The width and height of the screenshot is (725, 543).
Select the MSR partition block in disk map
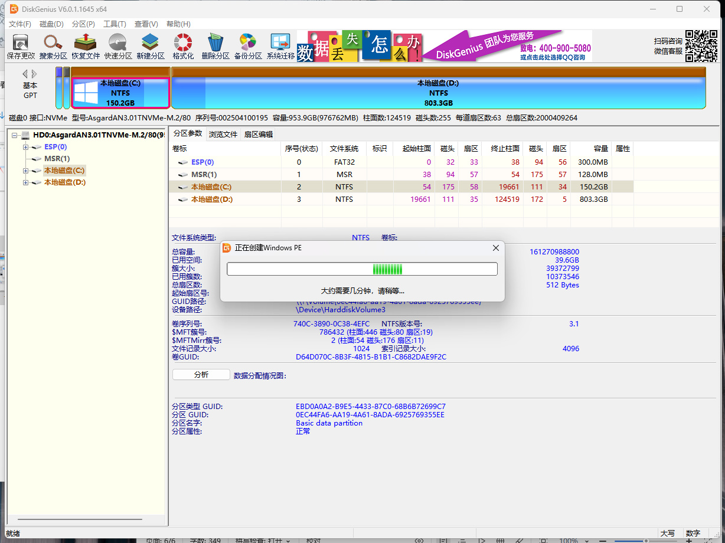click(x=67, y=89)
